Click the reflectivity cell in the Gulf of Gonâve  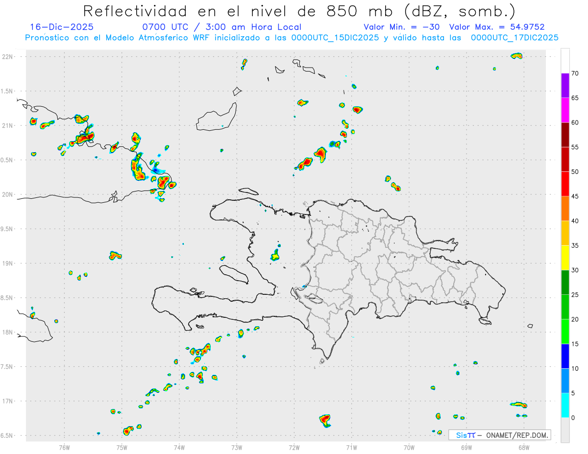pyautogui.click(x=275, y=255)
